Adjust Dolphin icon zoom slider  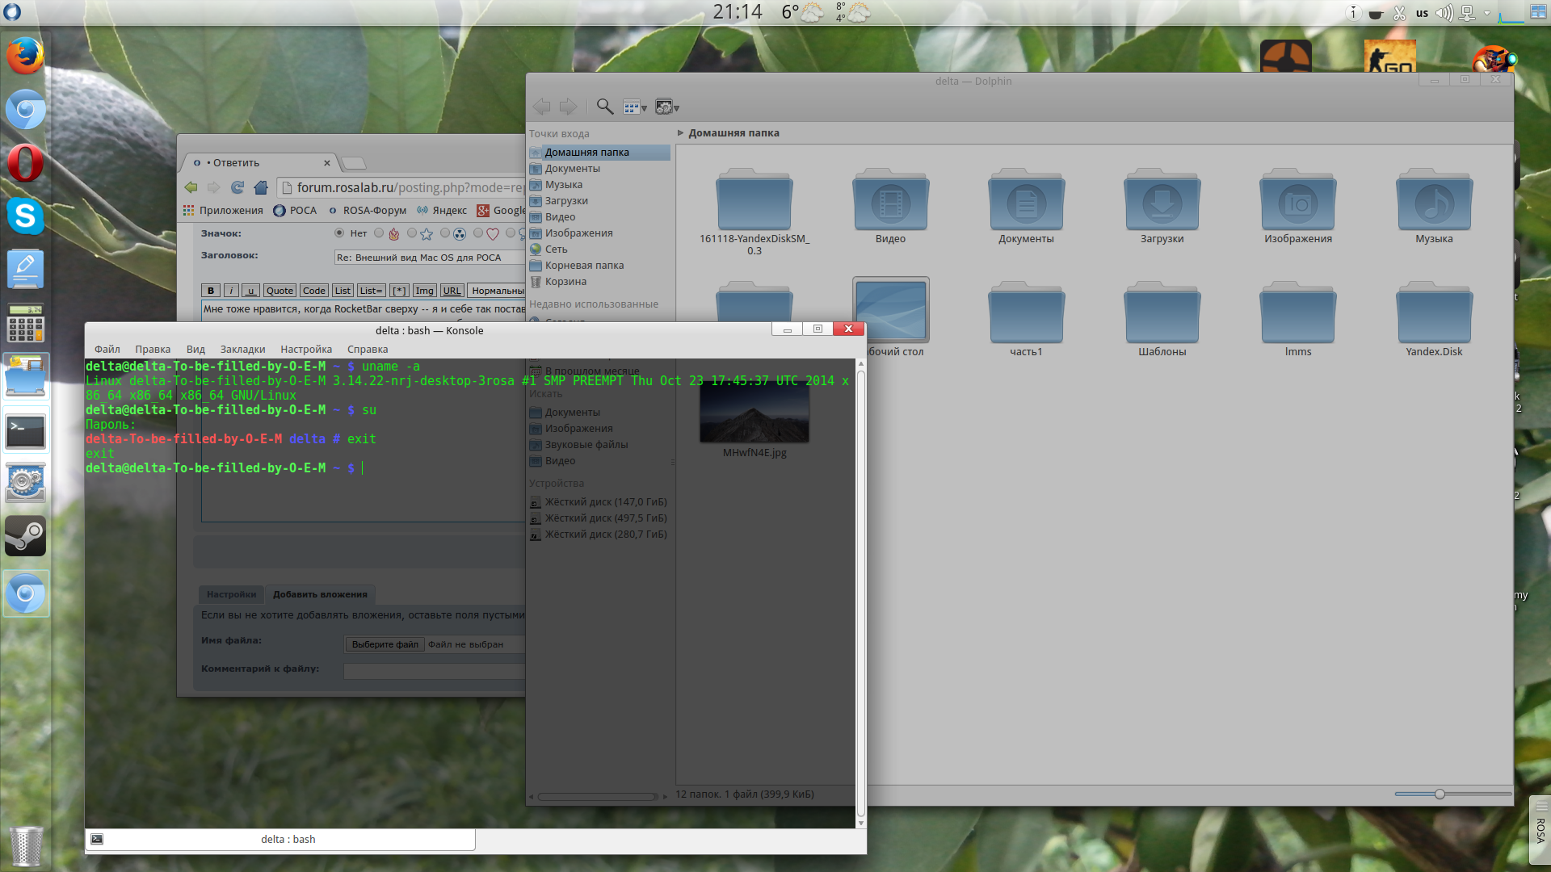pos(1440,794)
